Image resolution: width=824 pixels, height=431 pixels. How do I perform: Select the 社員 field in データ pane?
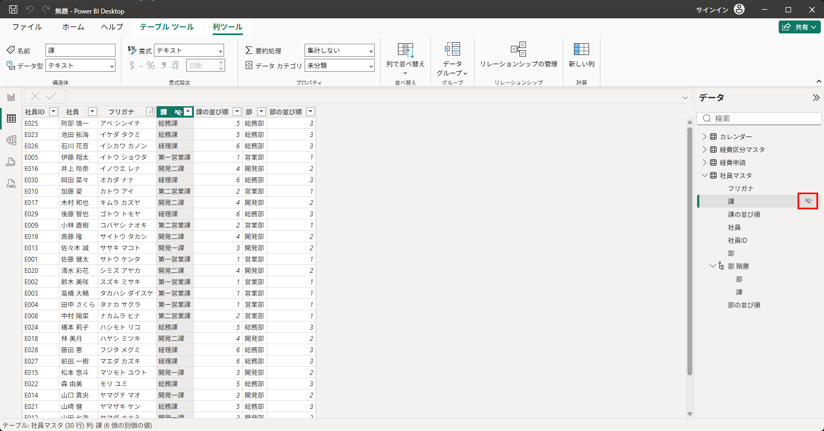pos(734,227)
